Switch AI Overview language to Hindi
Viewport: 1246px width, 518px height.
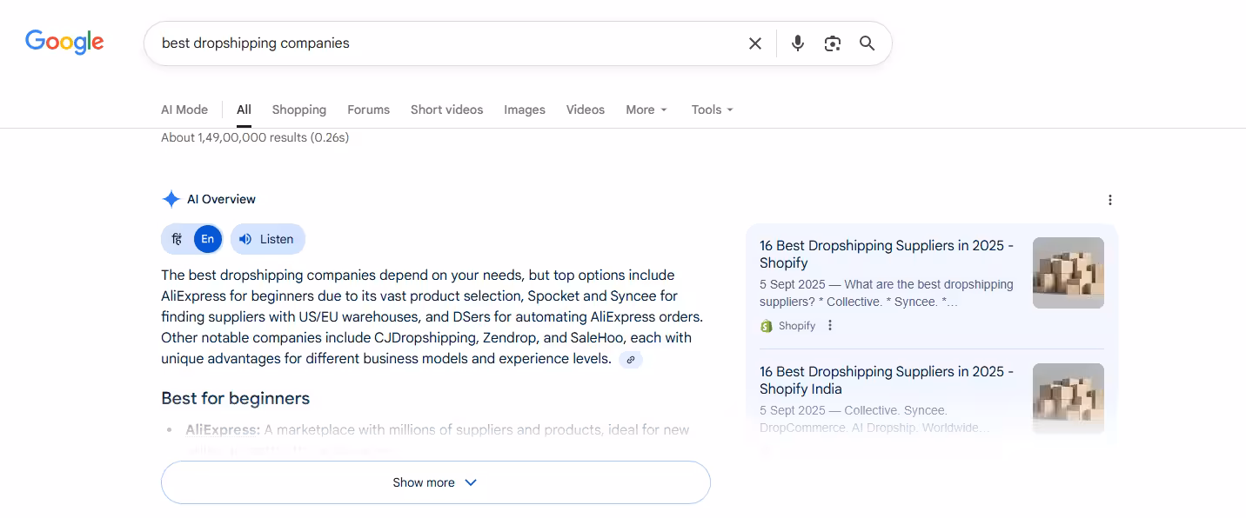[x=177, y=239]
